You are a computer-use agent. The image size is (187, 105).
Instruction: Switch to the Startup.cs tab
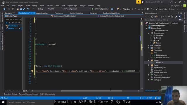[x=8, y=13]
